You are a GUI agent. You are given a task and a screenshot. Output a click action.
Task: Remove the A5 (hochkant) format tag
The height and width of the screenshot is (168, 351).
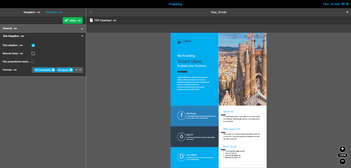[x=53, y=70]
